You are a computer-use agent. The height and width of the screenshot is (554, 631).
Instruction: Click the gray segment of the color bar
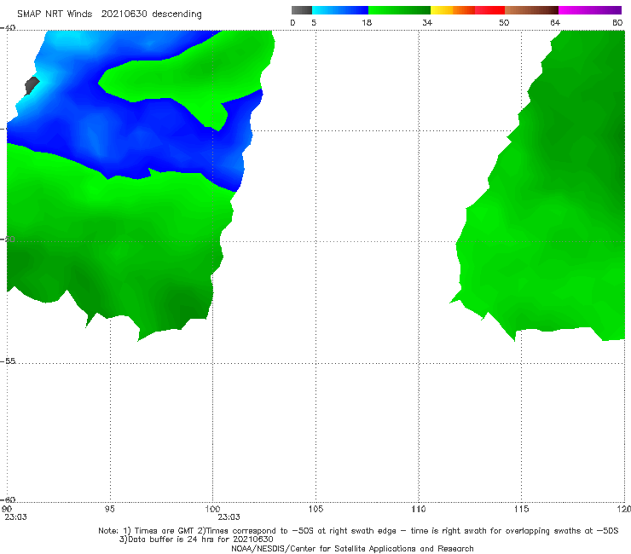pos(302,10)
